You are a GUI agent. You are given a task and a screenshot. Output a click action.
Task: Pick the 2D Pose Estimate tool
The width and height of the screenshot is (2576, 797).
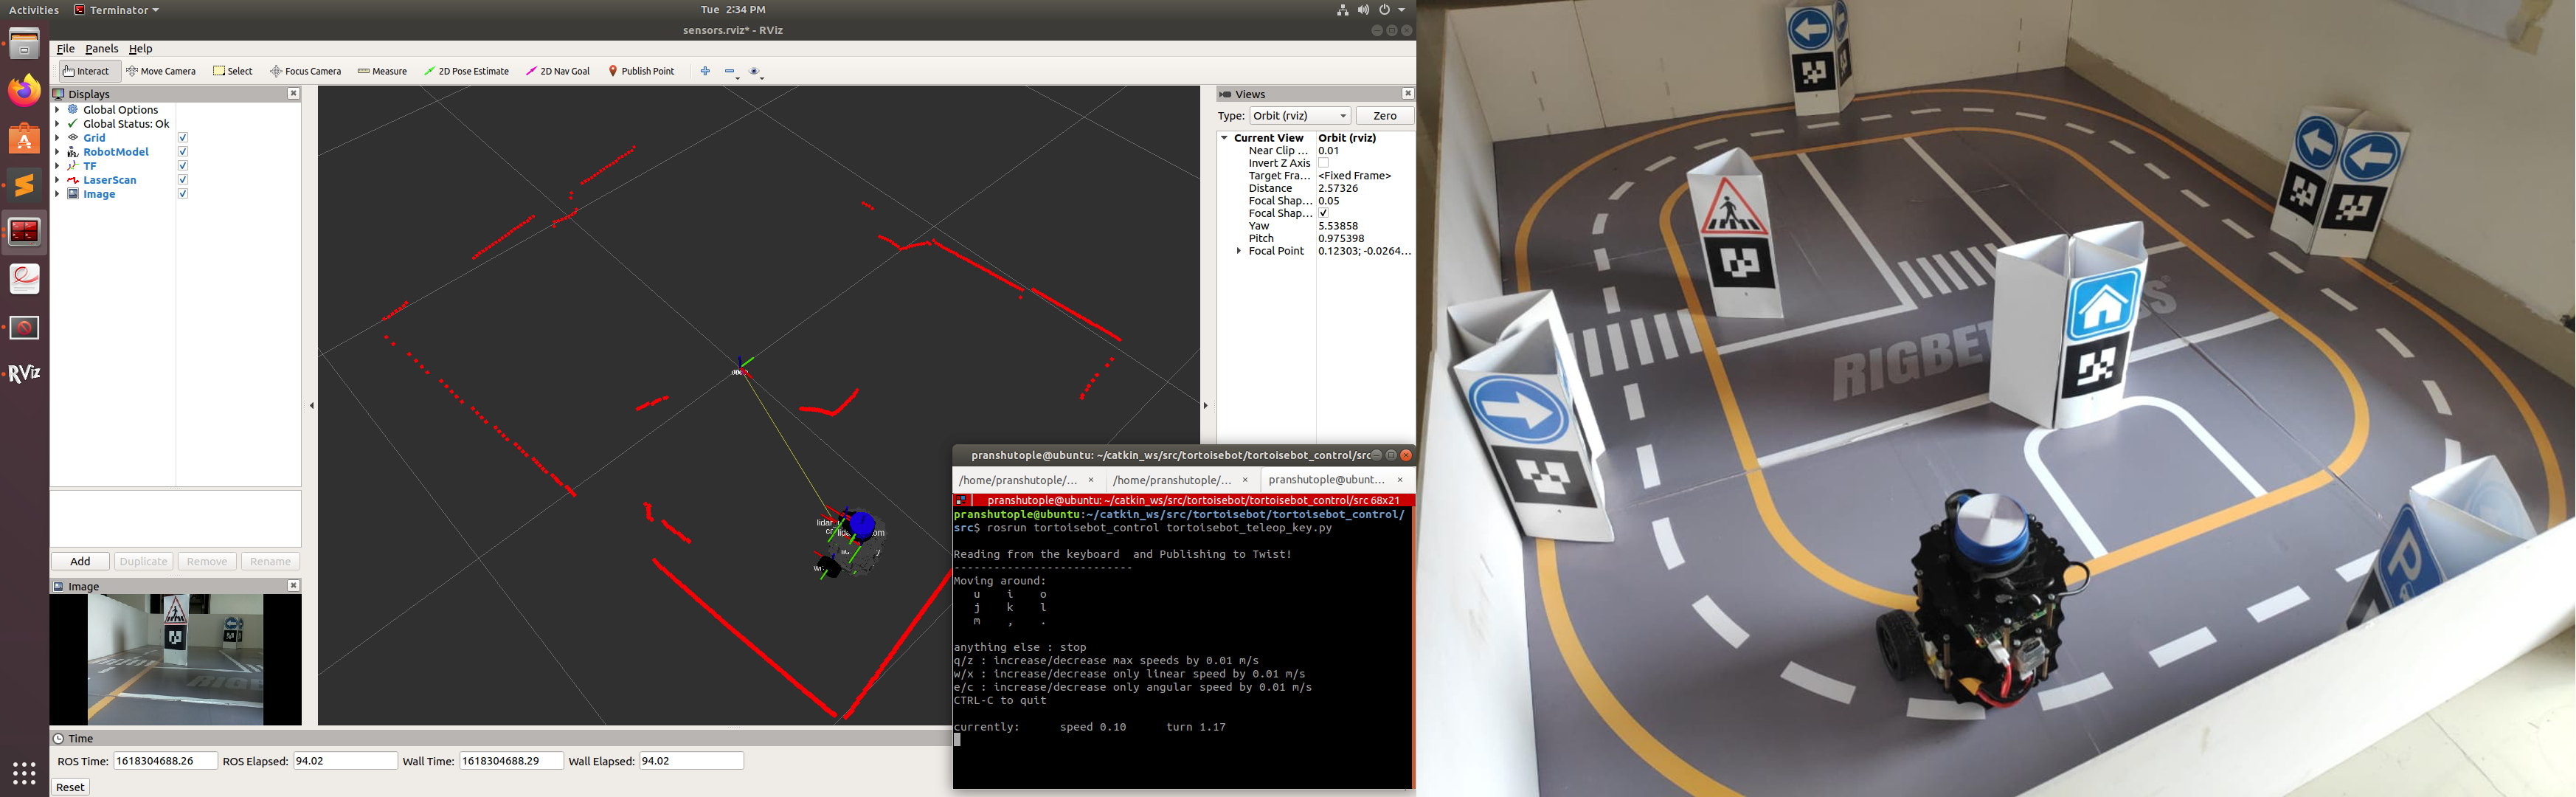click(466, 71)
